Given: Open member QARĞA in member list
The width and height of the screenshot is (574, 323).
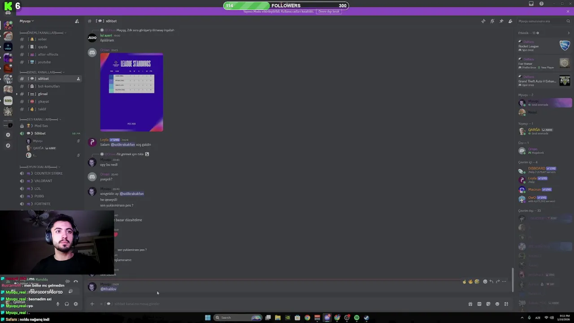Looking at the screenshot, I should 544,131.
